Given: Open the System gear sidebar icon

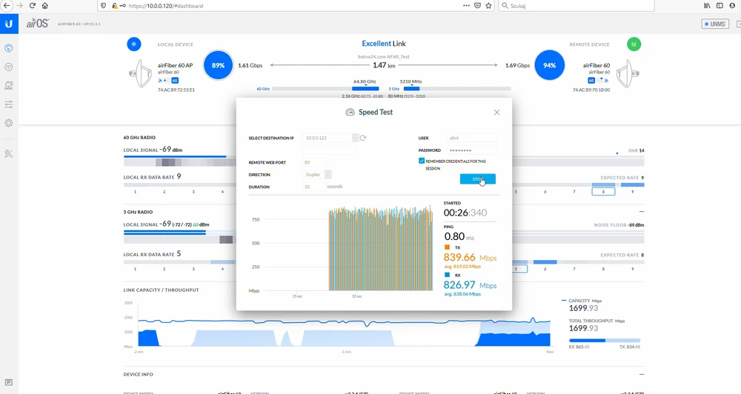Looking at the screenshot, I should coord(8,123).
